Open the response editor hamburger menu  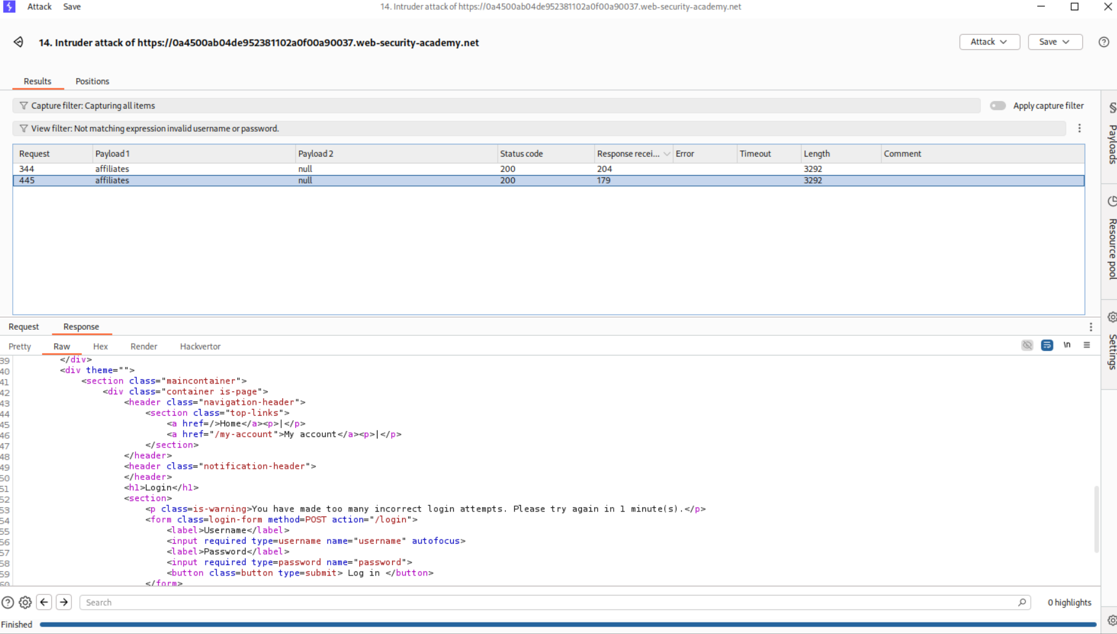1086,345
